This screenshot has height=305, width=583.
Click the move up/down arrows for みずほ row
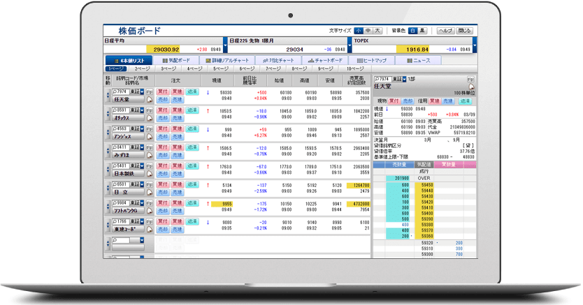pos(108,151)
